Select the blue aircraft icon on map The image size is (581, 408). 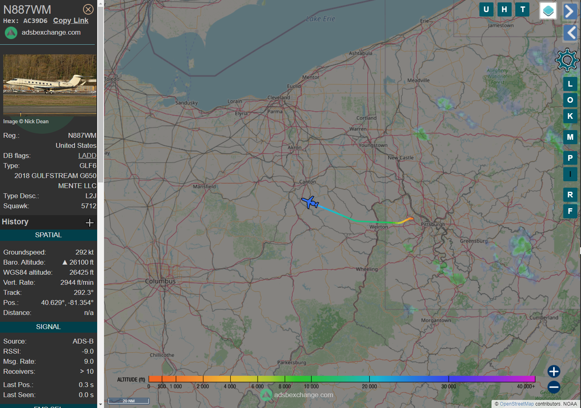(310, 202)
